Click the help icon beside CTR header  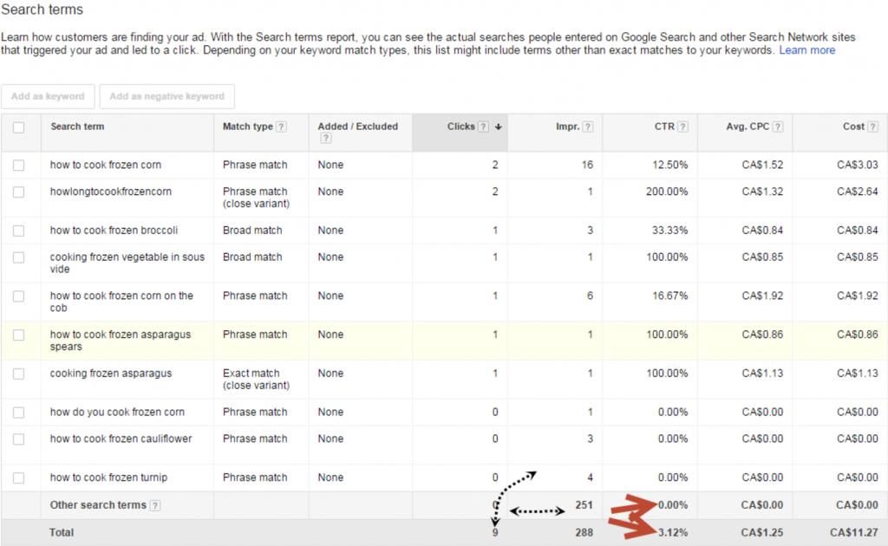tap(682, 127)
